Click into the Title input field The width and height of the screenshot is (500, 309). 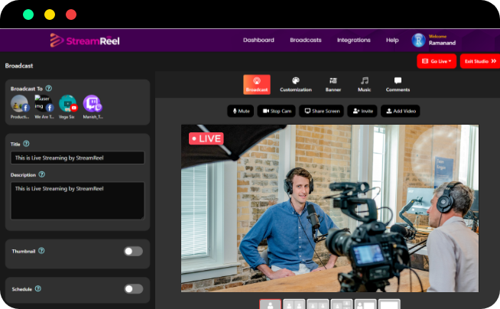pyautogui.click(x=77, y=158)
